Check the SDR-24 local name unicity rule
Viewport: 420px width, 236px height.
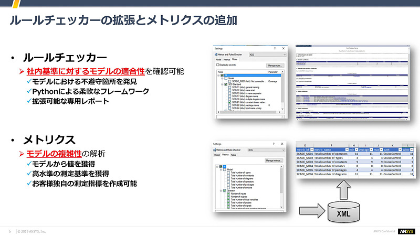229,108
